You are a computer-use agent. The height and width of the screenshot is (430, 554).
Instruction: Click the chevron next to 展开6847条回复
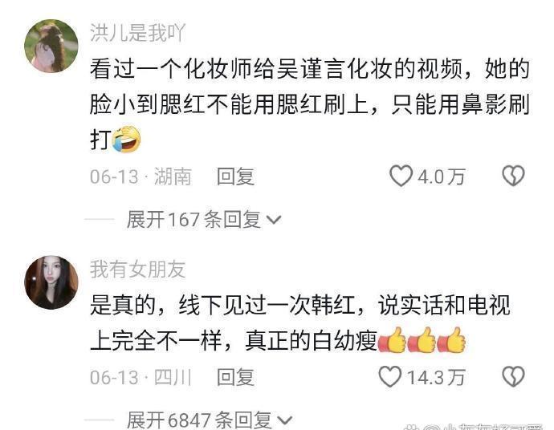pyautogui.click(x=285, y=421)
